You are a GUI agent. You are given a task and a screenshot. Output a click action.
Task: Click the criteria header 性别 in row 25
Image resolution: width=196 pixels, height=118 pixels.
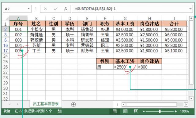tap(105, 61)
